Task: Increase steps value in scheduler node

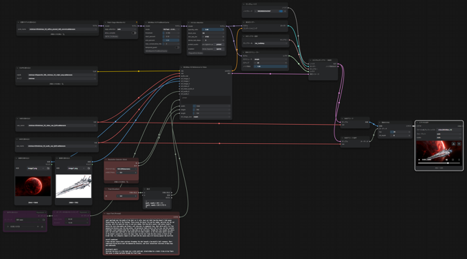Action: click(x=286, y=62)
